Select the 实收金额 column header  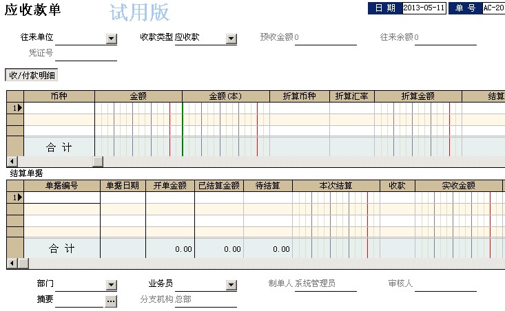(459, 186)
